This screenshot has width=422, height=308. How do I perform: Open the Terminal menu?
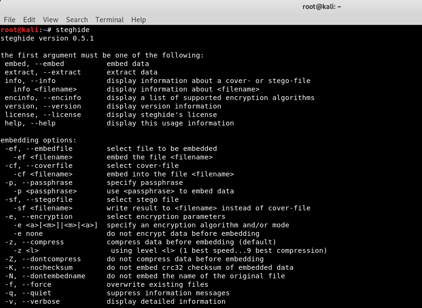tap(109, 20)
